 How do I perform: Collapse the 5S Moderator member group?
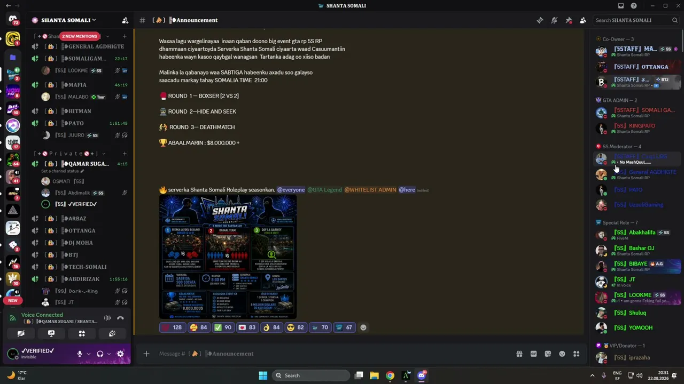tap(619, 147)
